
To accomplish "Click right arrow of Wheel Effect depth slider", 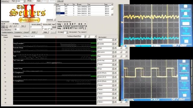I will tap(95, 36).
